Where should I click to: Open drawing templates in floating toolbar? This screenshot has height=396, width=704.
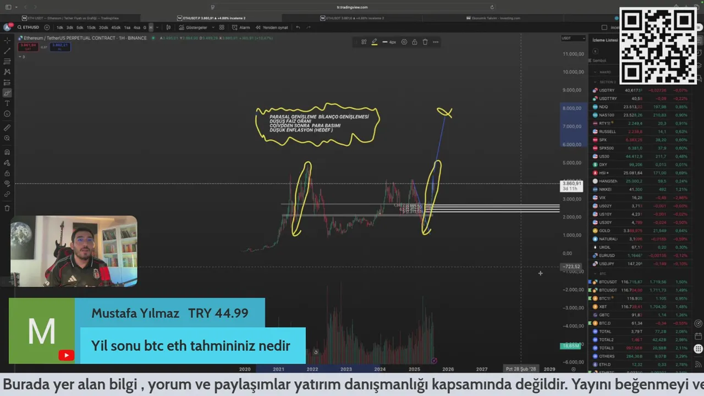[364, 42]
